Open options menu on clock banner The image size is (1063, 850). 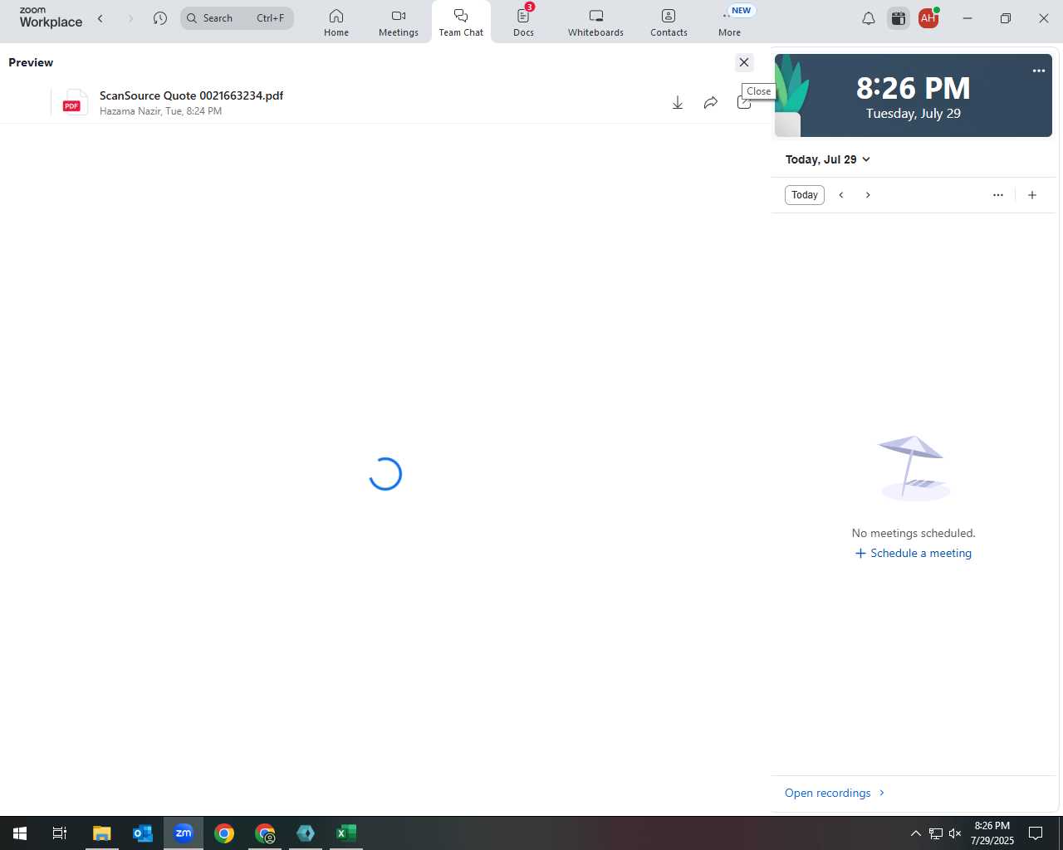tap(1039, 71)
